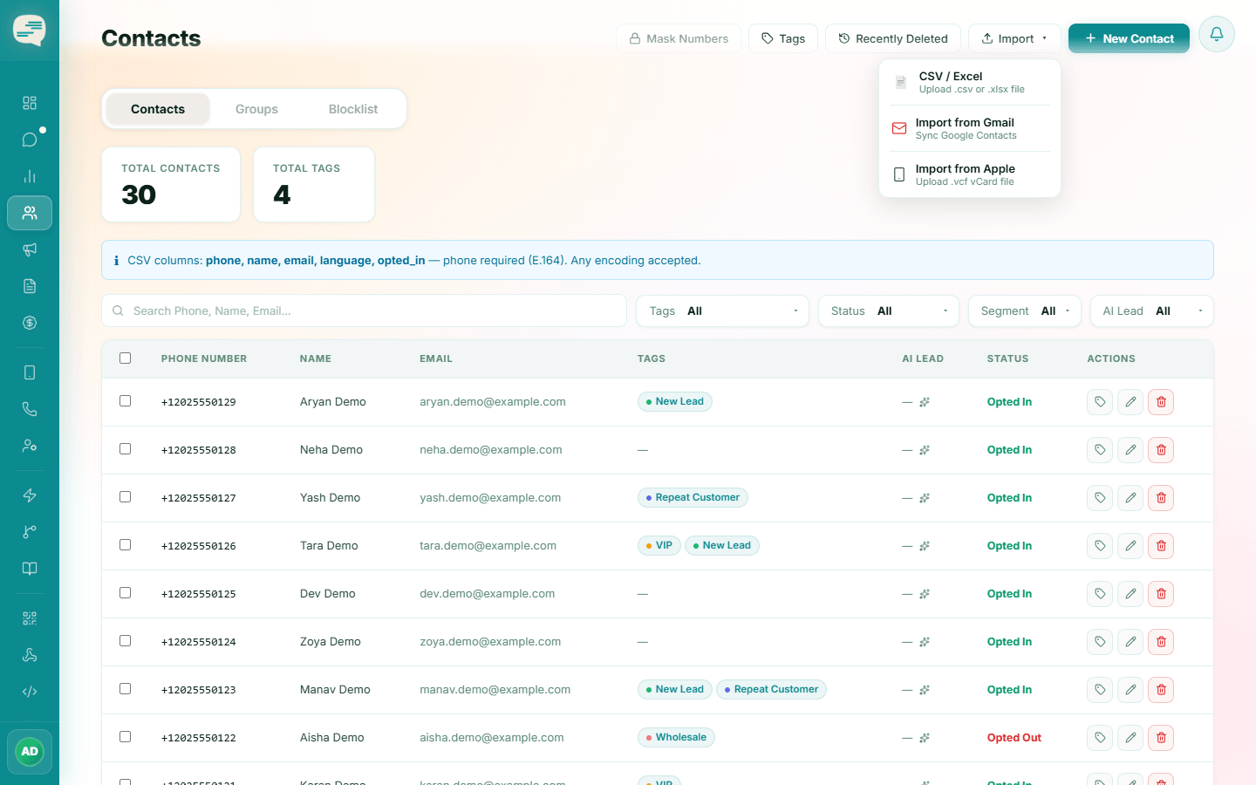1256x785 pixels.
Task: Click the Wholesale tag on Aisha Demo
Action: click(x=677, y=738)
